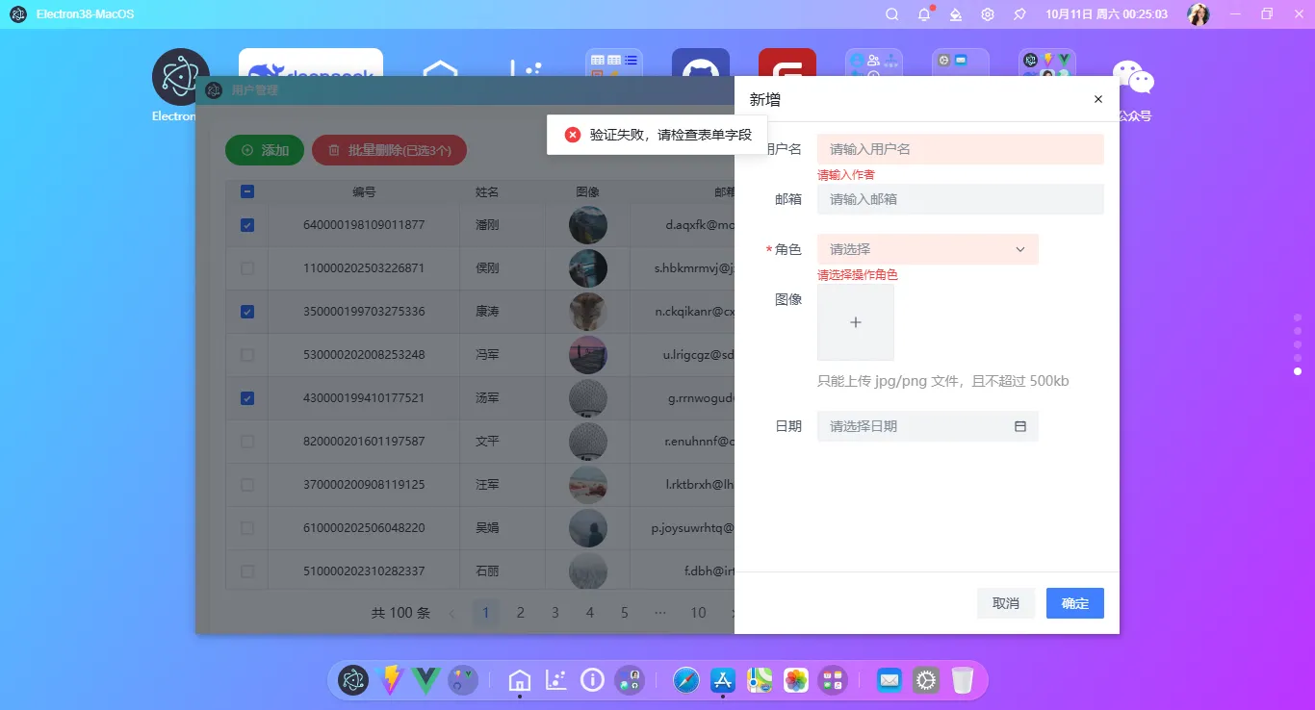1315x710 pixels.
Task: Type in the 请输入用户名 input field
Action: tap(960, 148)
